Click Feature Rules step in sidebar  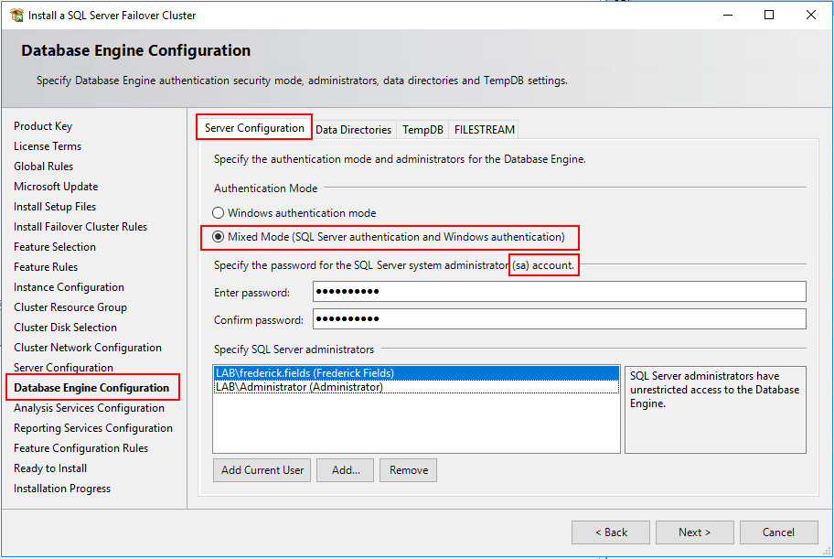pyautogui.click(x=46, y=267)
